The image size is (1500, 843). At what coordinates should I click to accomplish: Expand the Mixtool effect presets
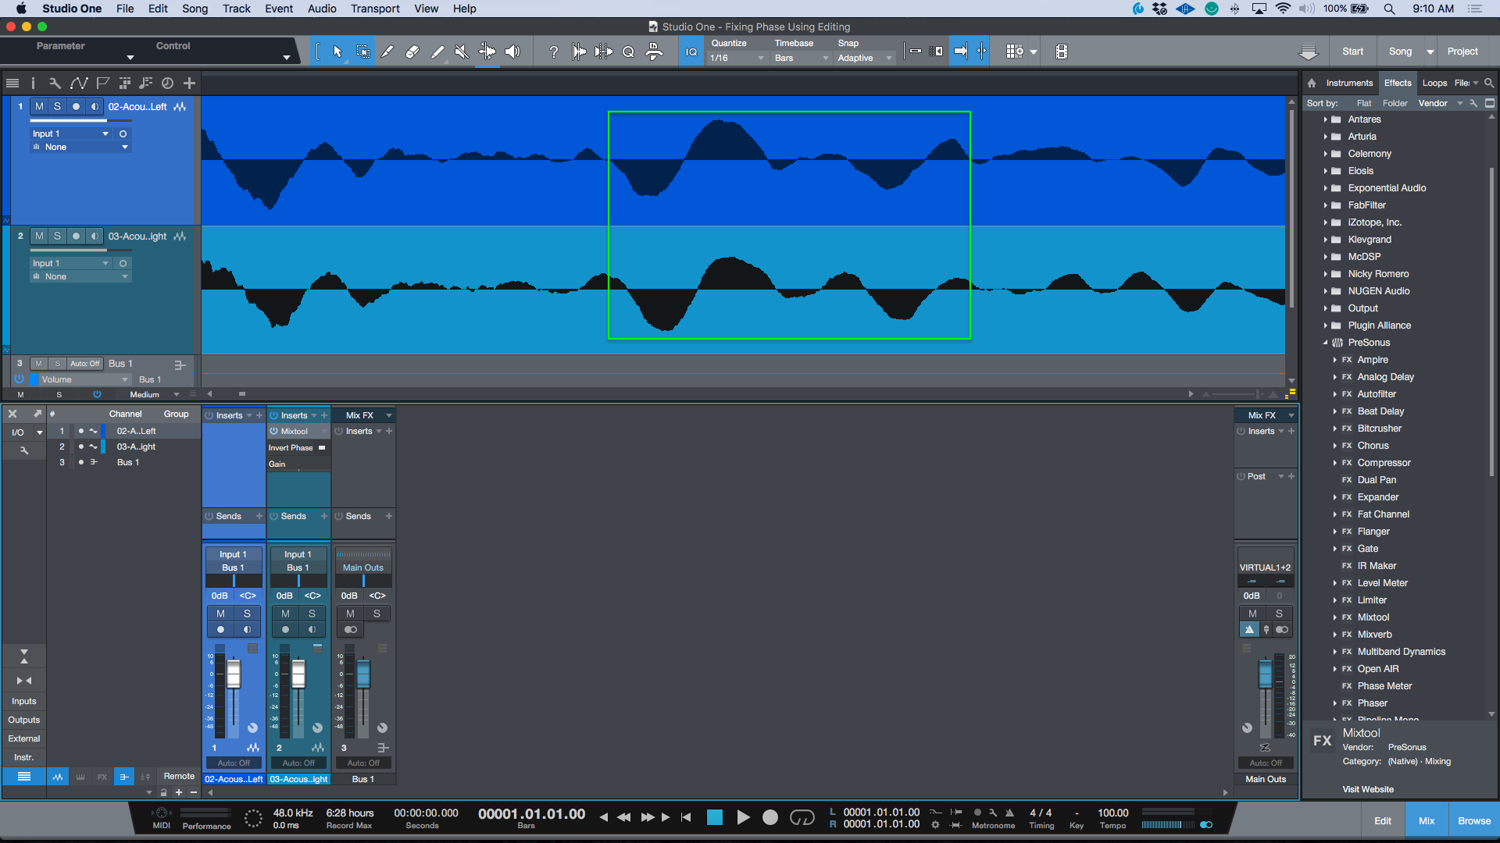(1335, 617)
